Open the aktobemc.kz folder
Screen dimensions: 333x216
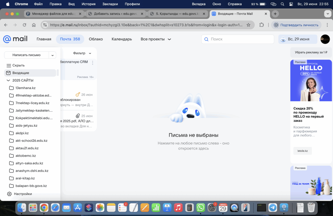(x=26, y=156)
